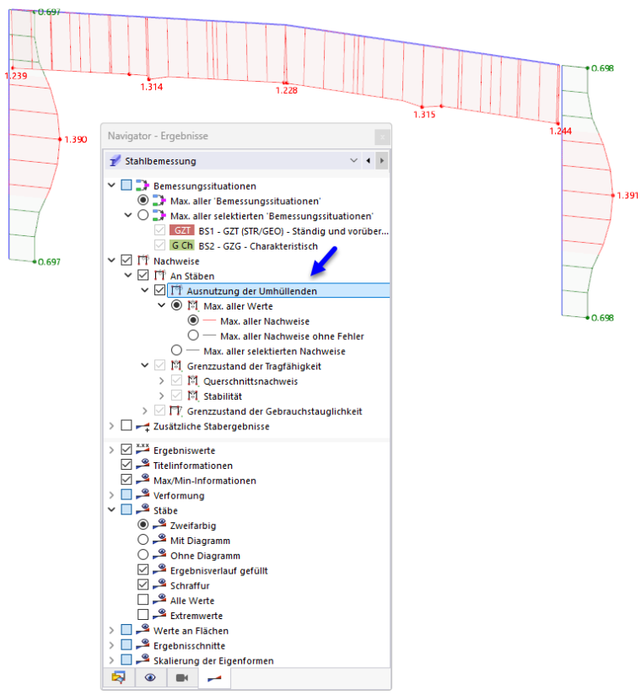Click the Grenzzustand der Gebrauchstauglichkeit icon
This screenshot has height=695, width=641.
(176, 411)
